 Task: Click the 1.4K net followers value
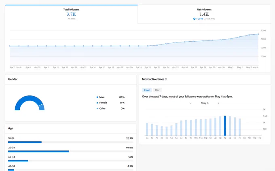(x=204, y=14)
